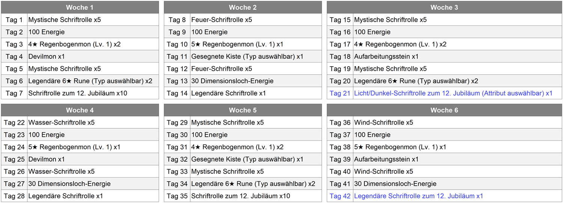Select the Tag 4 Devilmon x1 reward

pyautogui.click(x=47, y=57)
